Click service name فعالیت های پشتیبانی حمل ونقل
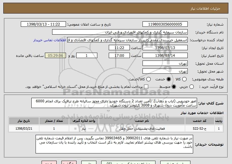This screenshot has width=232, height=164. coord(142,128)
